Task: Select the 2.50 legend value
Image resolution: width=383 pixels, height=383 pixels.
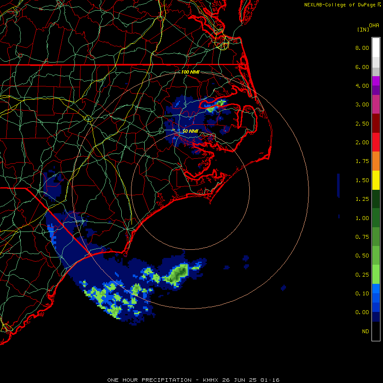Action: (x=362, y=123)
